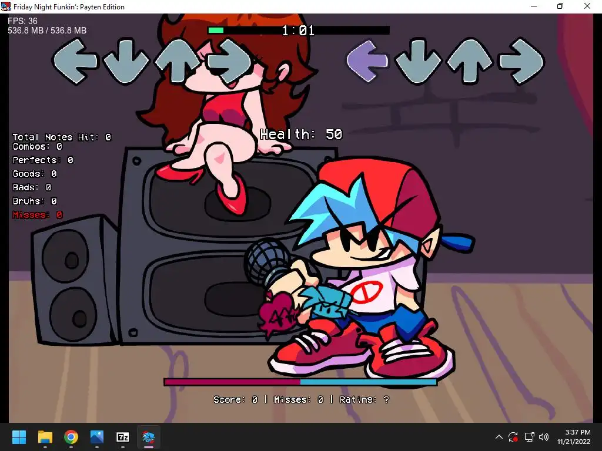Open Google Chrome from the taskbar
Image resolution: width=602 pixels, height=451 pixels.
click(x=71, y=437)
